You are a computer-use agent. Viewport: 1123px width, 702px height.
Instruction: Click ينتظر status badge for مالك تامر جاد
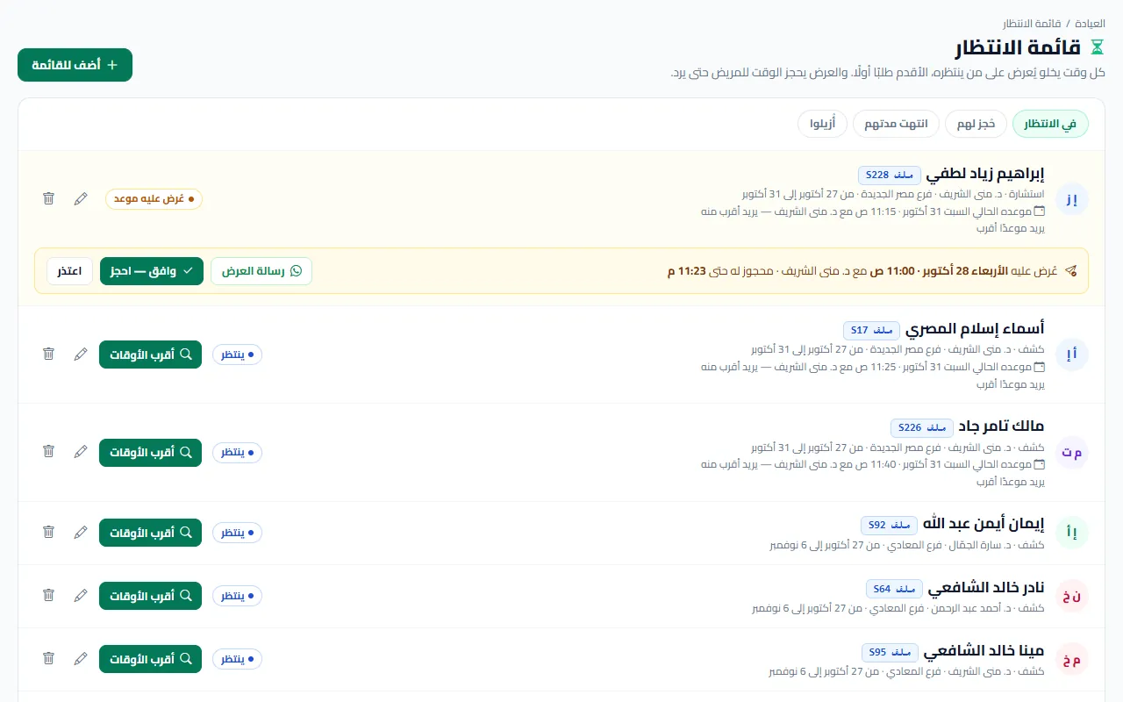pyautogui.click(x=237, y=453)
